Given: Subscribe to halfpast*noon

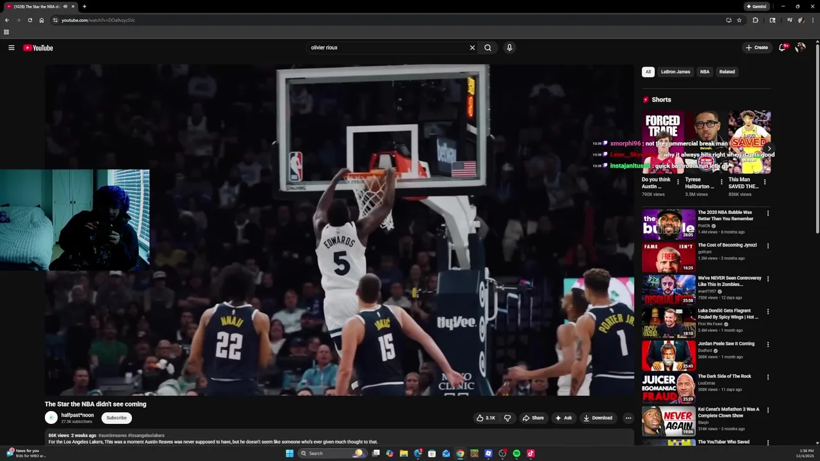Looking at the screenshot, I should pyautogui.click(x=117, y=418).
